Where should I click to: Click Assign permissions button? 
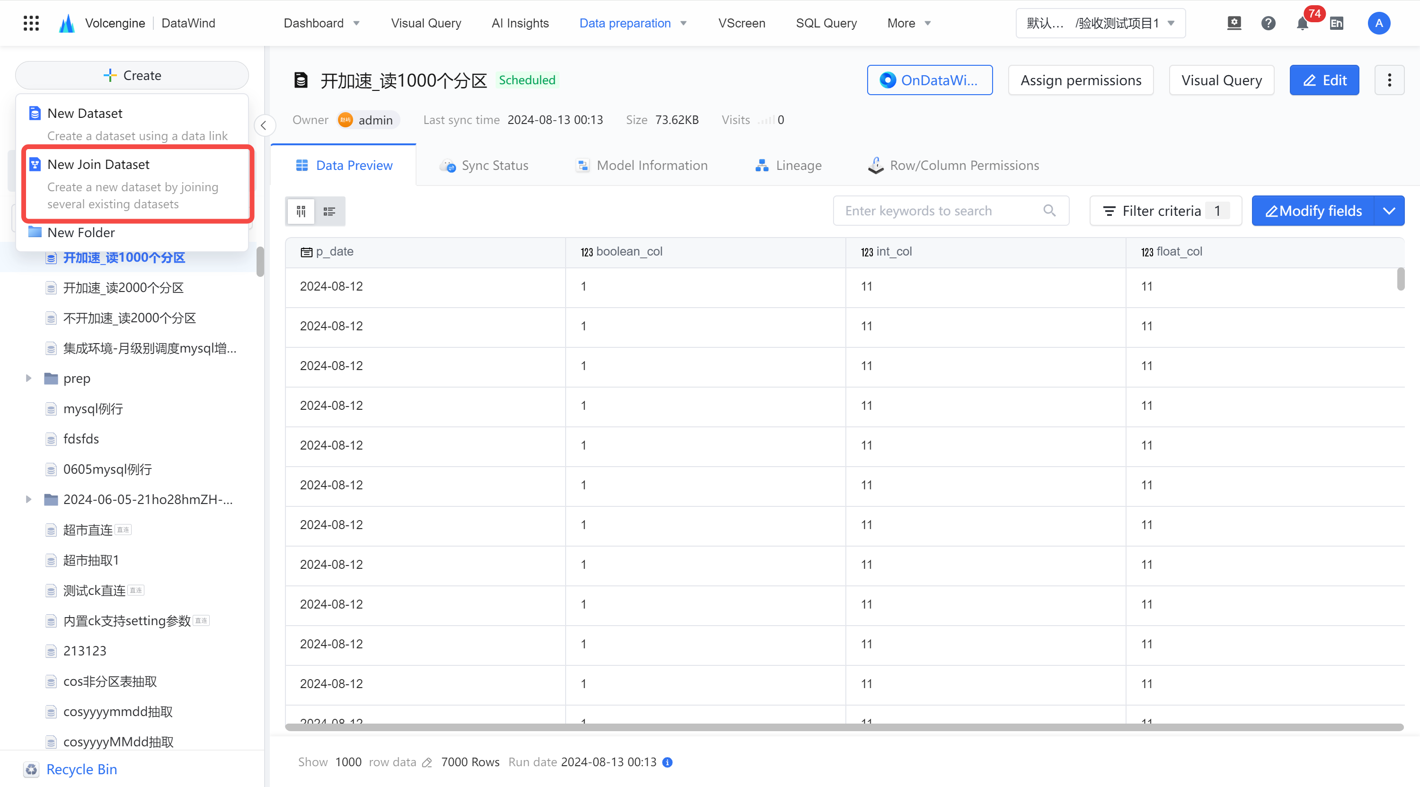pyautogui.click(x=1081, y=80)
